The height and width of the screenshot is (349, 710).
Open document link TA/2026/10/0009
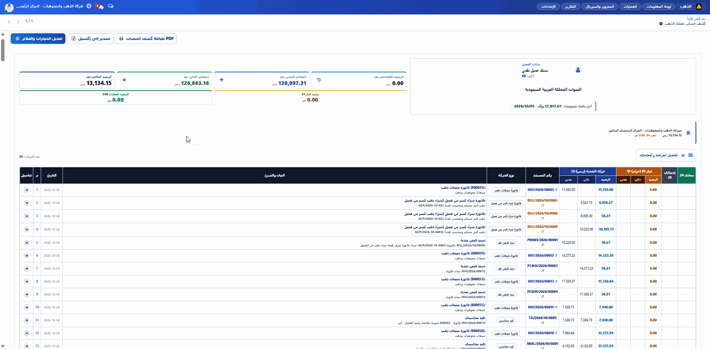(542, 318)
